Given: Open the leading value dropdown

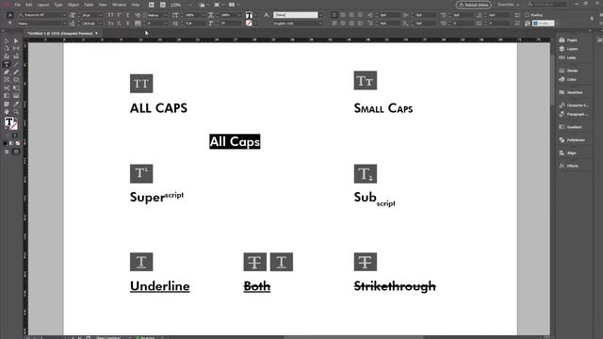Looking at the screenshot, I should click(100, 24).
